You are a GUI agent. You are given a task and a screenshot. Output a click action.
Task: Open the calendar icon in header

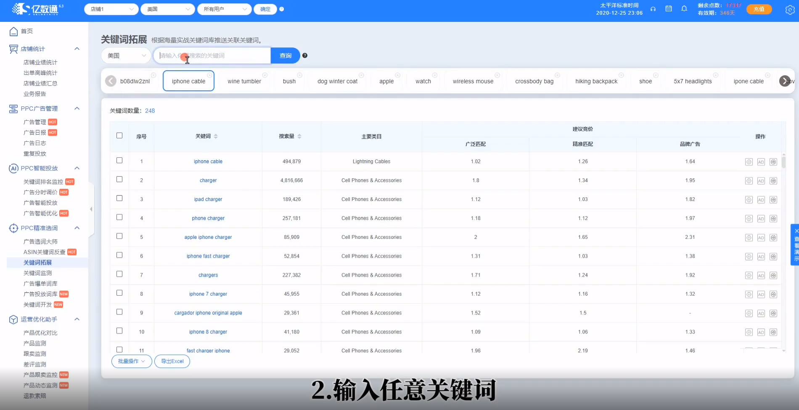click(x=669, y=9)
